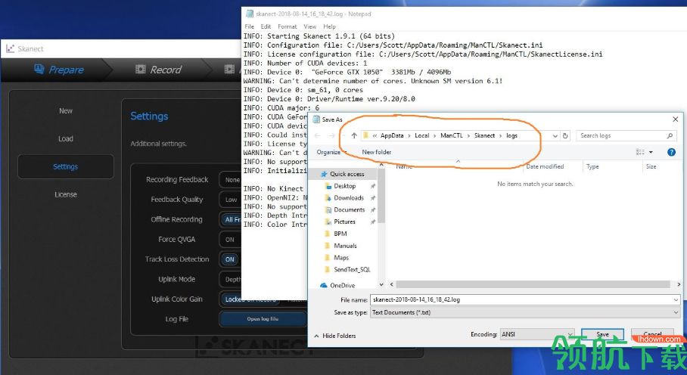Open Notepad File menu
Image resolution: width=687 pixels, height=375 pixels.
[249, 26]
